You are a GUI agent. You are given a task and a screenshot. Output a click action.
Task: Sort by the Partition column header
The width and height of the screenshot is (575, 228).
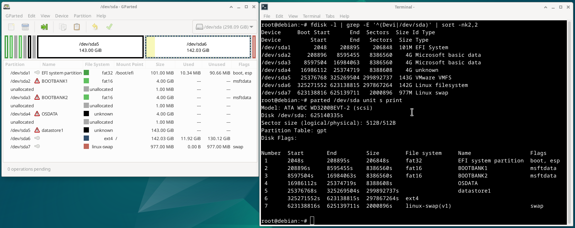click(x=22, y=64)
